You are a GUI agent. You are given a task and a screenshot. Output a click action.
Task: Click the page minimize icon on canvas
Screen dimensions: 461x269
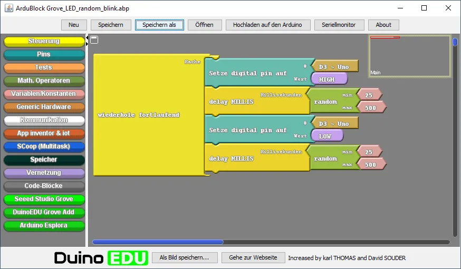coord(94,39)
